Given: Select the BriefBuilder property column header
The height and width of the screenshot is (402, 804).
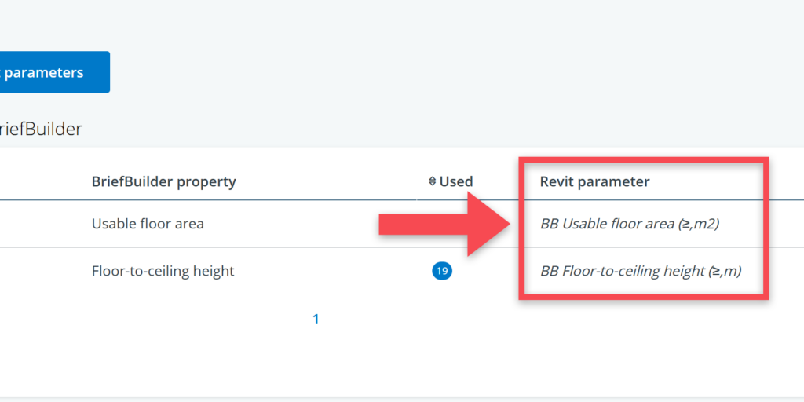Looking at the screenshot, I should tap(163, 181).
